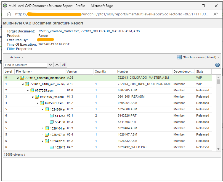Click the Find in Structure search field

tap(25, 65)
